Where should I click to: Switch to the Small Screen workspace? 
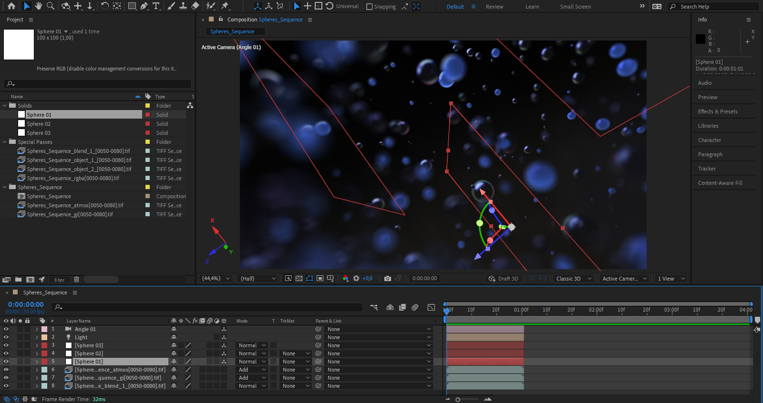tap(575, 7)
